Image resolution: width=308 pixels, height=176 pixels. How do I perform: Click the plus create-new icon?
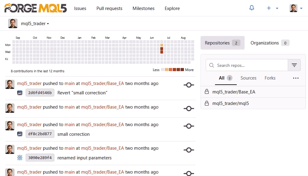pos(269,8)
